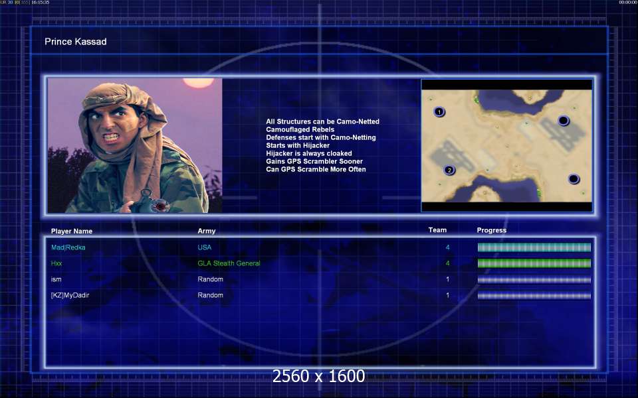The width and height of the screenshot is (638, 398).
Task: Click the "Army" column header
Action: pyautogui.click(x=207, y=231)
